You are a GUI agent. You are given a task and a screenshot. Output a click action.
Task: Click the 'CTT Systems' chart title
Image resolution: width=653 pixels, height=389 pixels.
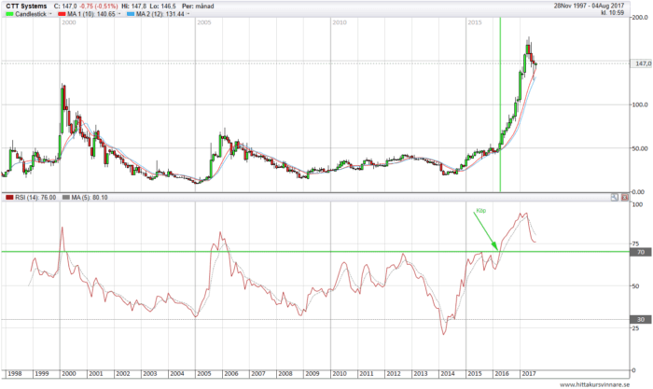pos(26,7)
